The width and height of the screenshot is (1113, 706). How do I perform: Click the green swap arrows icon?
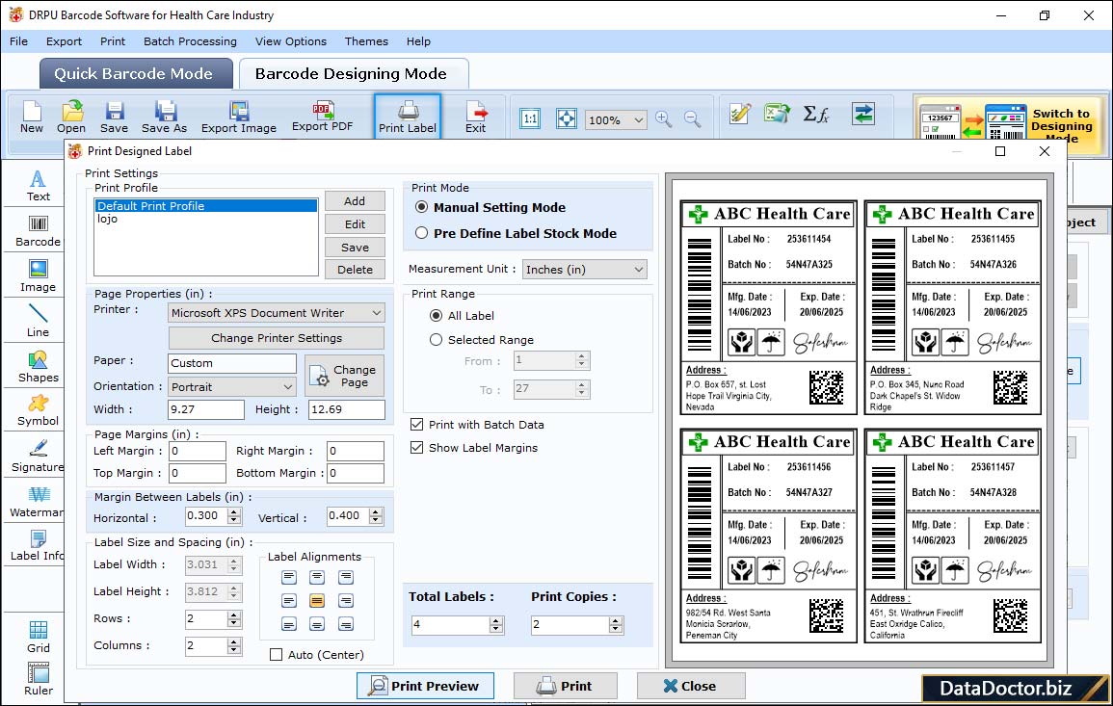coord(863,114)
